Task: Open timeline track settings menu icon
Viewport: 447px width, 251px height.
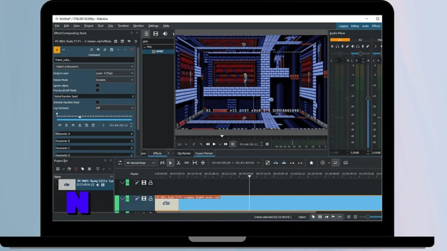Action: coord(120,163)
